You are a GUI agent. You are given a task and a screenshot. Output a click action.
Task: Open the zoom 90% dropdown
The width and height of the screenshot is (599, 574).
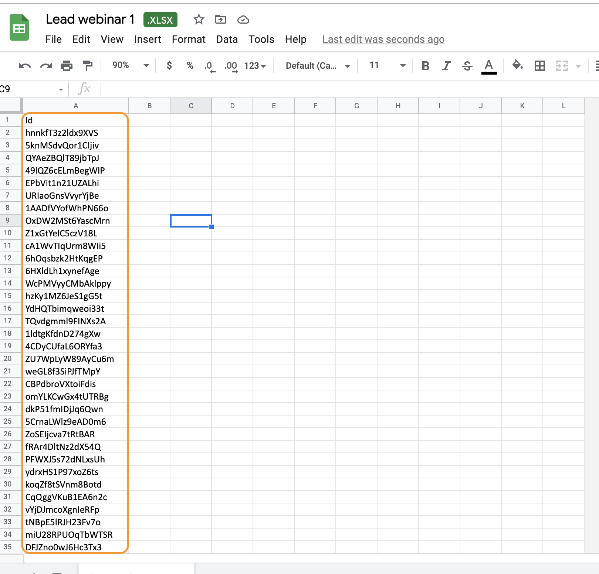point(131,65)
